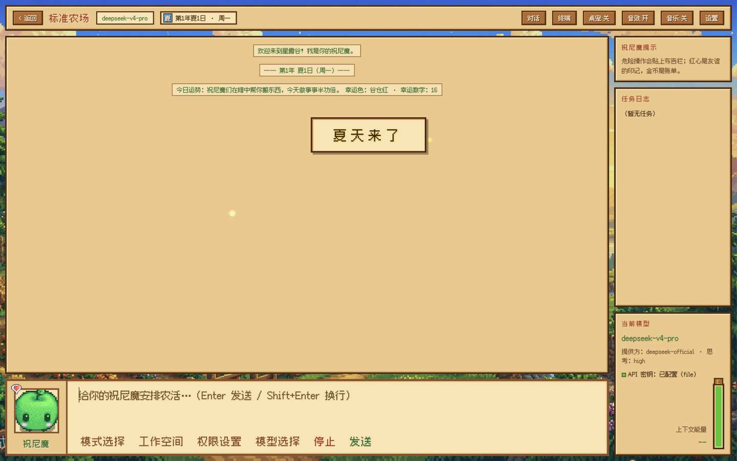737x461 pixels.
Task: Click the （暂无任务） entry
Action: (640, 114)
